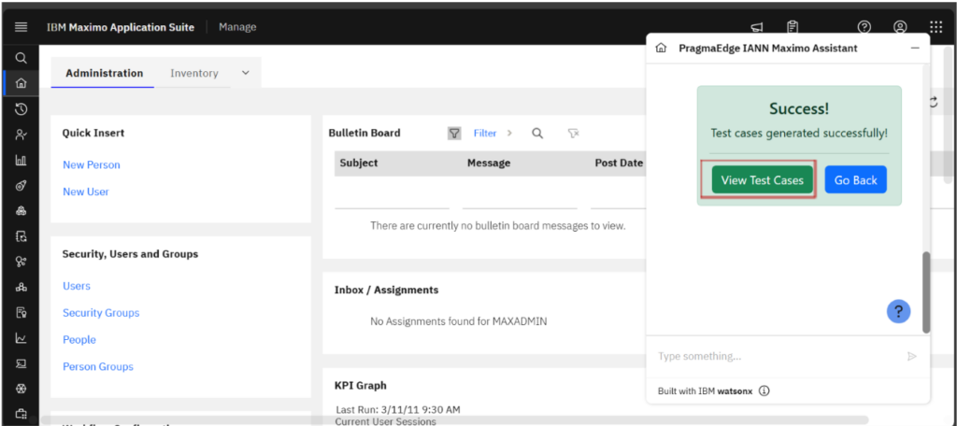Screen dimensions: 957x426
Task: Open the hamburger navigation menu
Action: 21,27
